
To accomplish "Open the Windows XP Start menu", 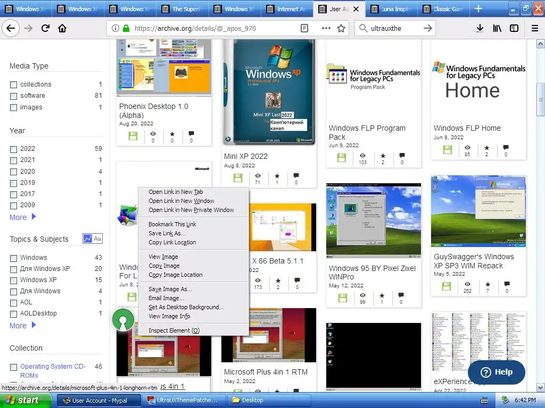I will 26,401.
